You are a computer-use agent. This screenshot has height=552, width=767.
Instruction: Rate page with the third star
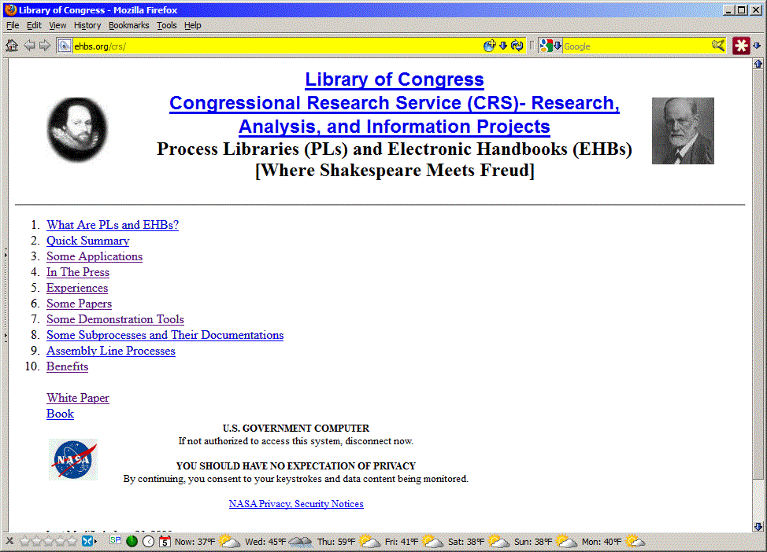[x=49, y=541]
